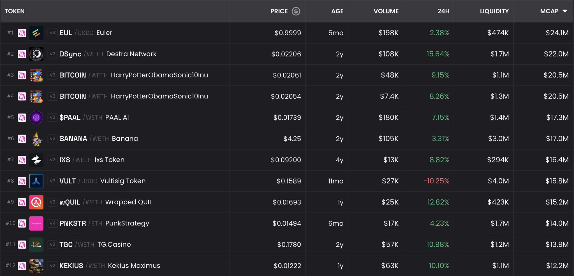The image size is (574, 276).
Task: Toggle the price currency dollar icon
Action: click(296, 11)
